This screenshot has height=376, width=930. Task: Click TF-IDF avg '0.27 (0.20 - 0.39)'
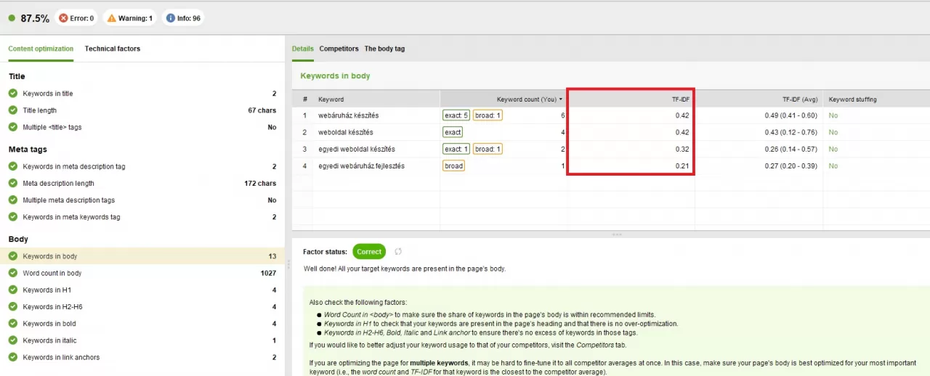[x=790, y=165]
